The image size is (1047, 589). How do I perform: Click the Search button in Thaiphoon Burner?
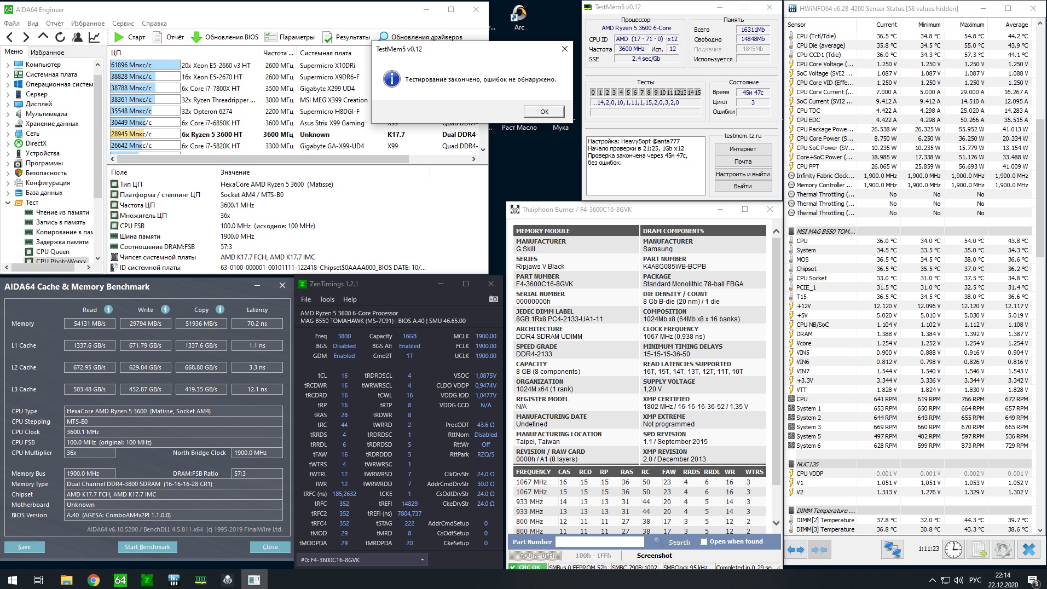[672, 542]
